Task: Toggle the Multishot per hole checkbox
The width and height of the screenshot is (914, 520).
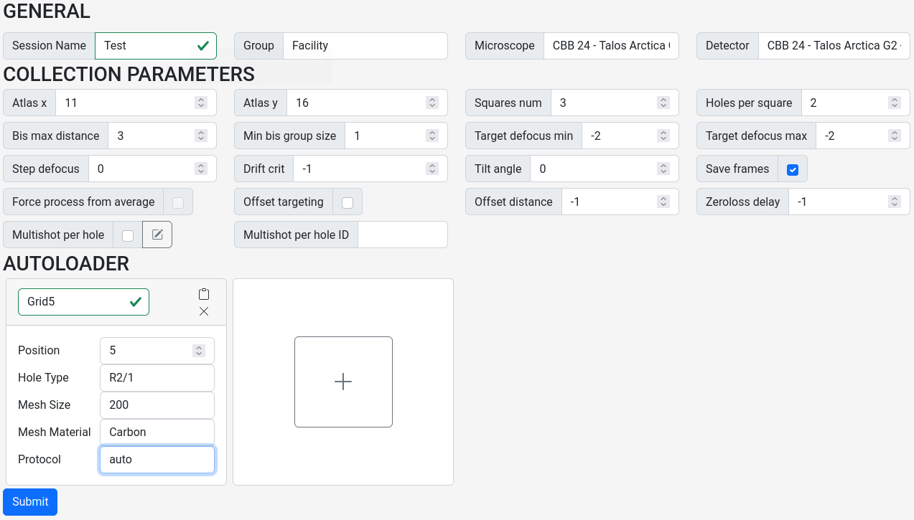Action: 127,234
